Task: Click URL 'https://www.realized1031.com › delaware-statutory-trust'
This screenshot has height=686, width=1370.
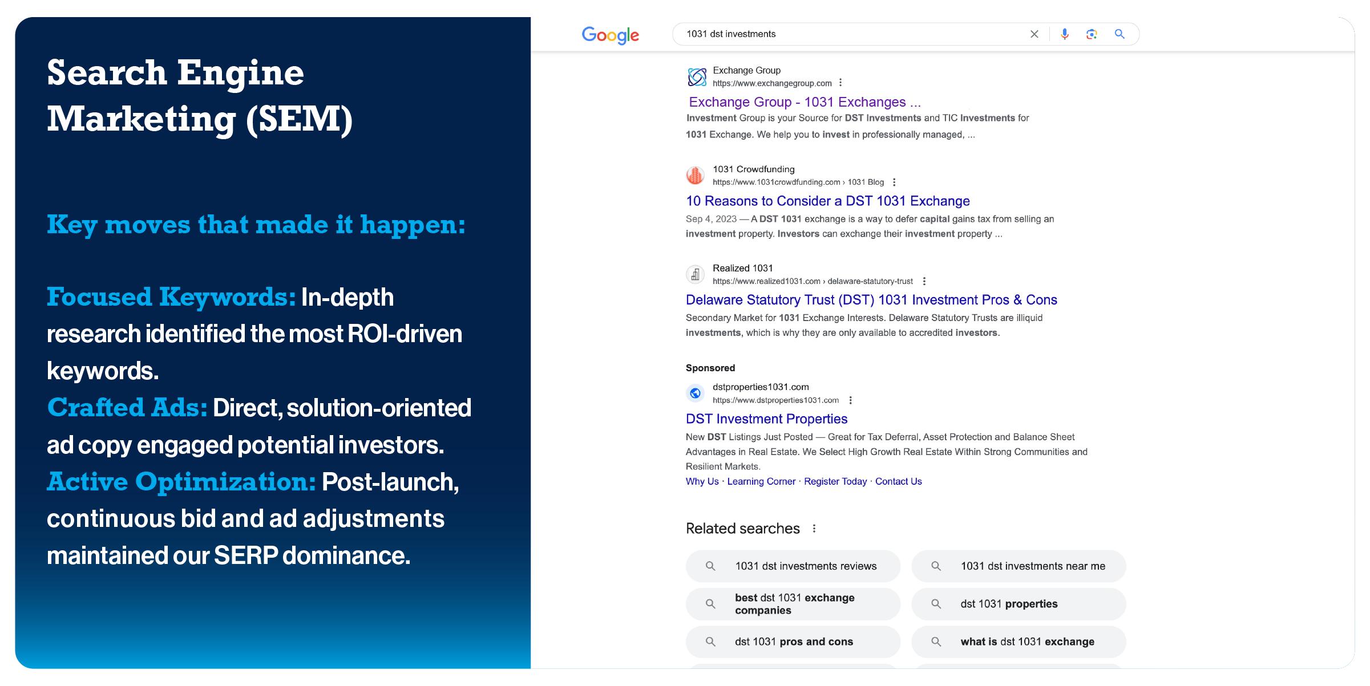Action: point(813,281)
